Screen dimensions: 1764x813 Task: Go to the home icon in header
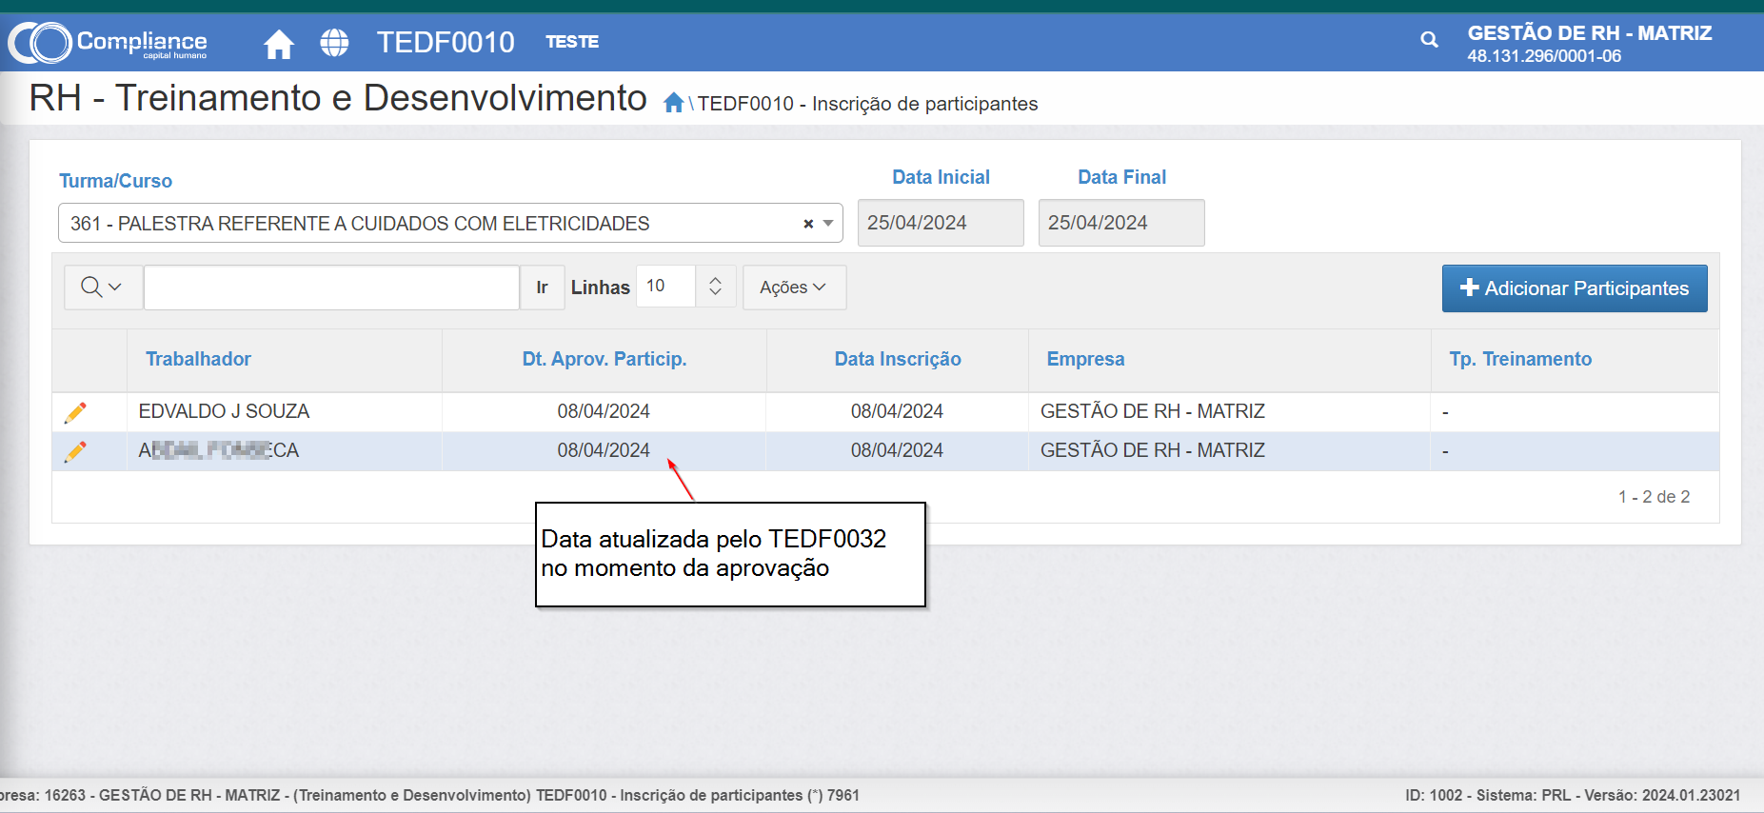pos(279,44)
